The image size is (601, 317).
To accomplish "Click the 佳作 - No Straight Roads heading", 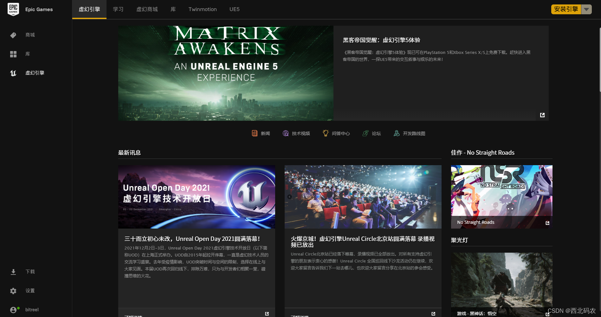I will [483, 153].
